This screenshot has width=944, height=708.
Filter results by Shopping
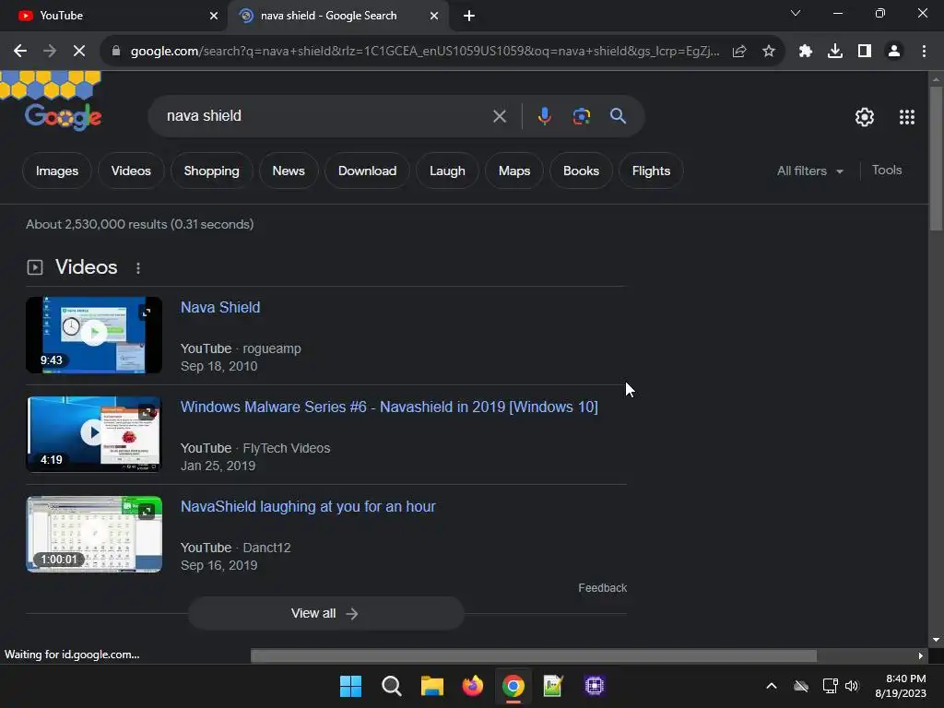(211, 171)
